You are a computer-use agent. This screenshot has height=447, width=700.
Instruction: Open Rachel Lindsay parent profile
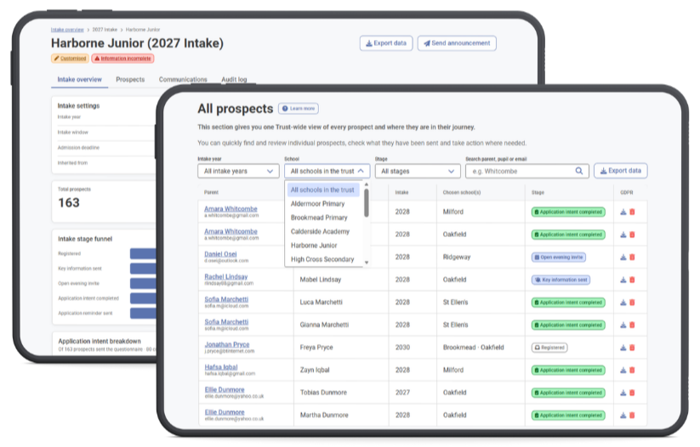coord(226,276)
